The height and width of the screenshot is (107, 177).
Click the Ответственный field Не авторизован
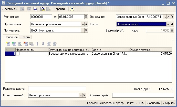[x=53, y=95]
